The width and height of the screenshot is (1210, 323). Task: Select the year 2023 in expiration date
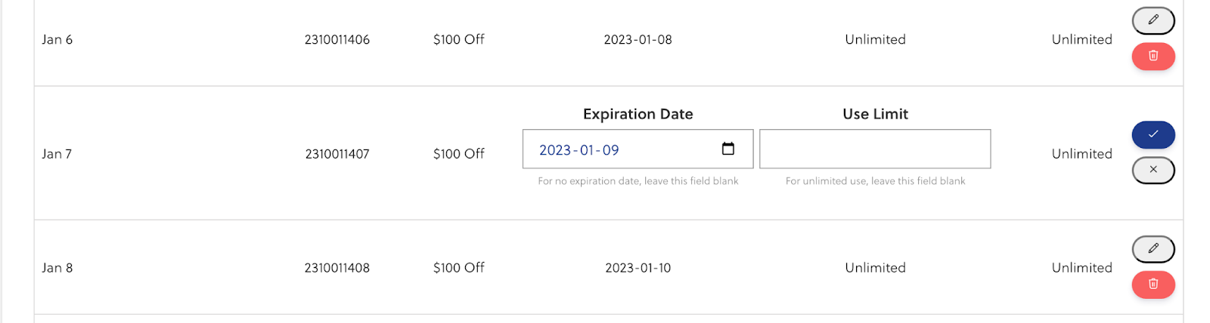tap(555, 150)
